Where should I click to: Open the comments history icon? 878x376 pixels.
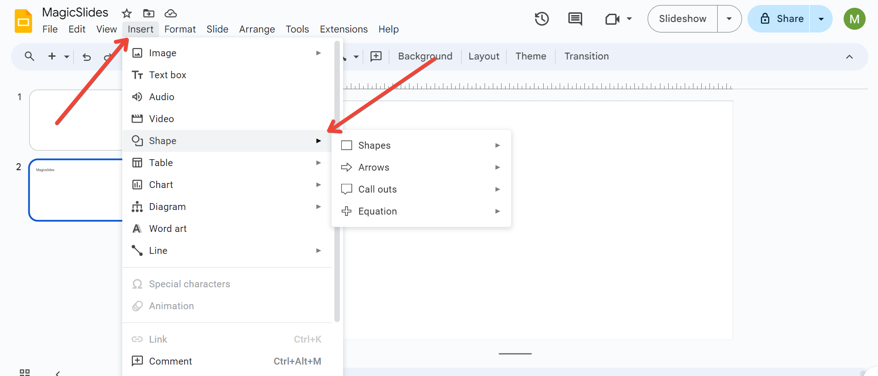575,19
